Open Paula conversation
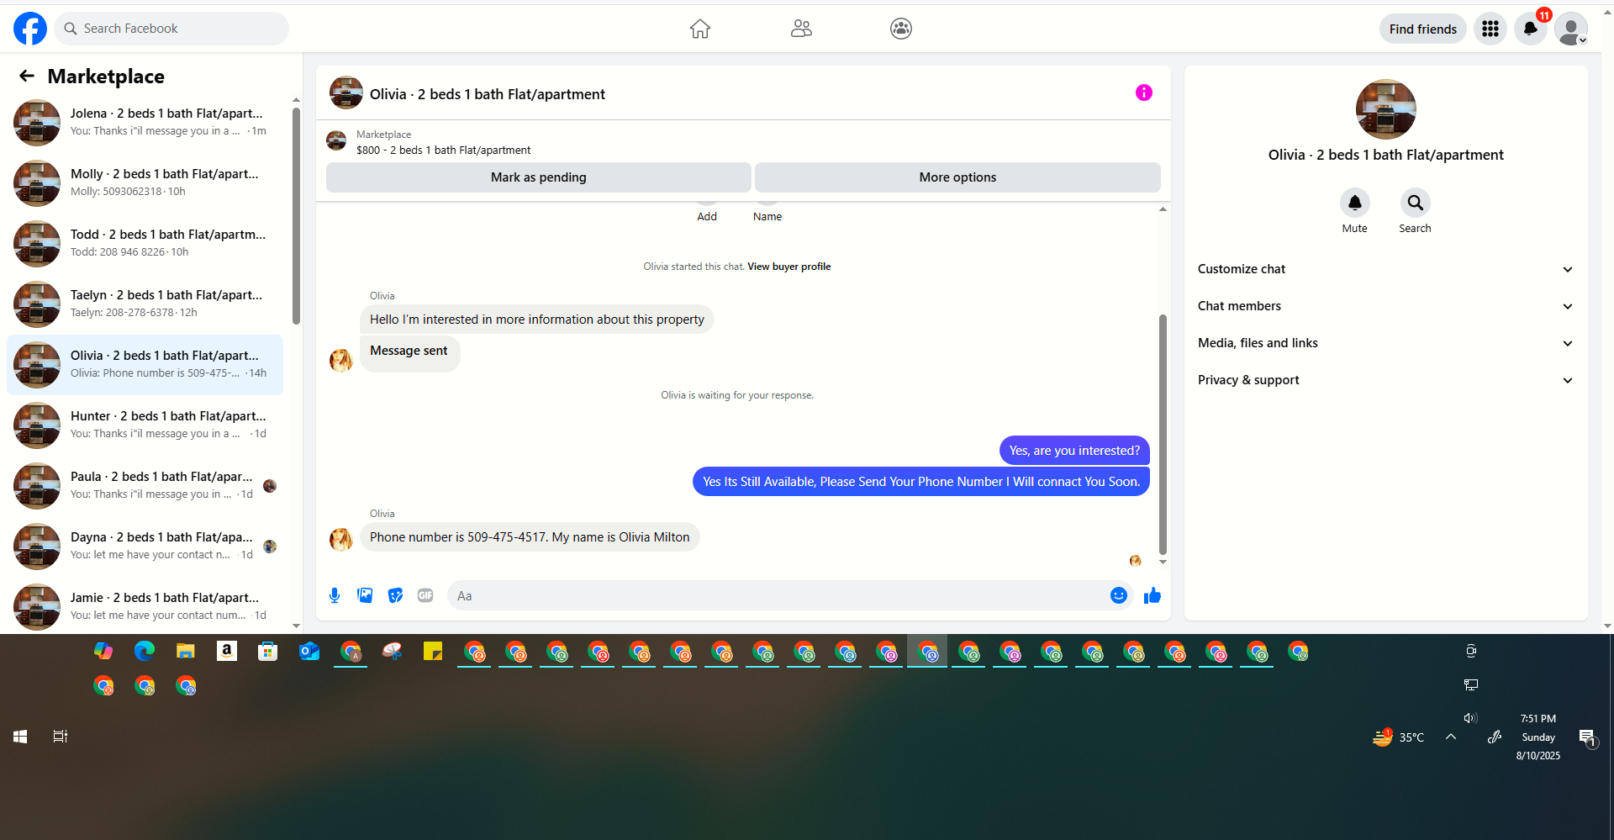1614x840 pixels. click(145, 486)
